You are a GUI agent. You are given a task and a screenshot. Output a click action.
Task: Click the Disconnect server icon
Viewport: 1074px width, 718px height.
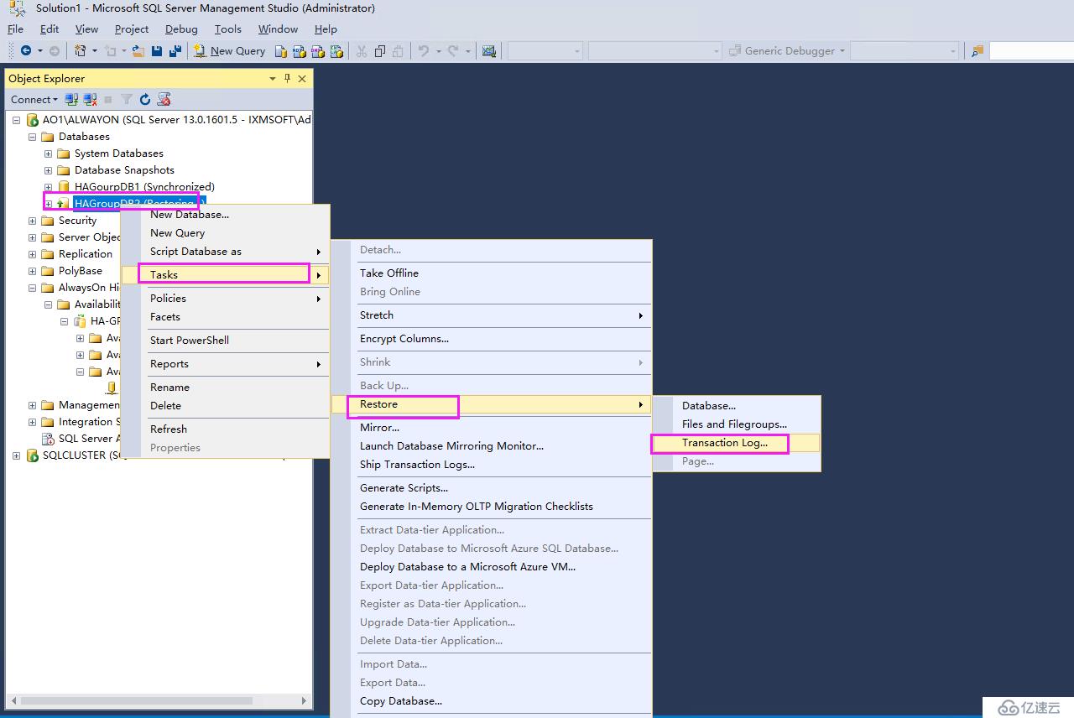pos(90,99)
